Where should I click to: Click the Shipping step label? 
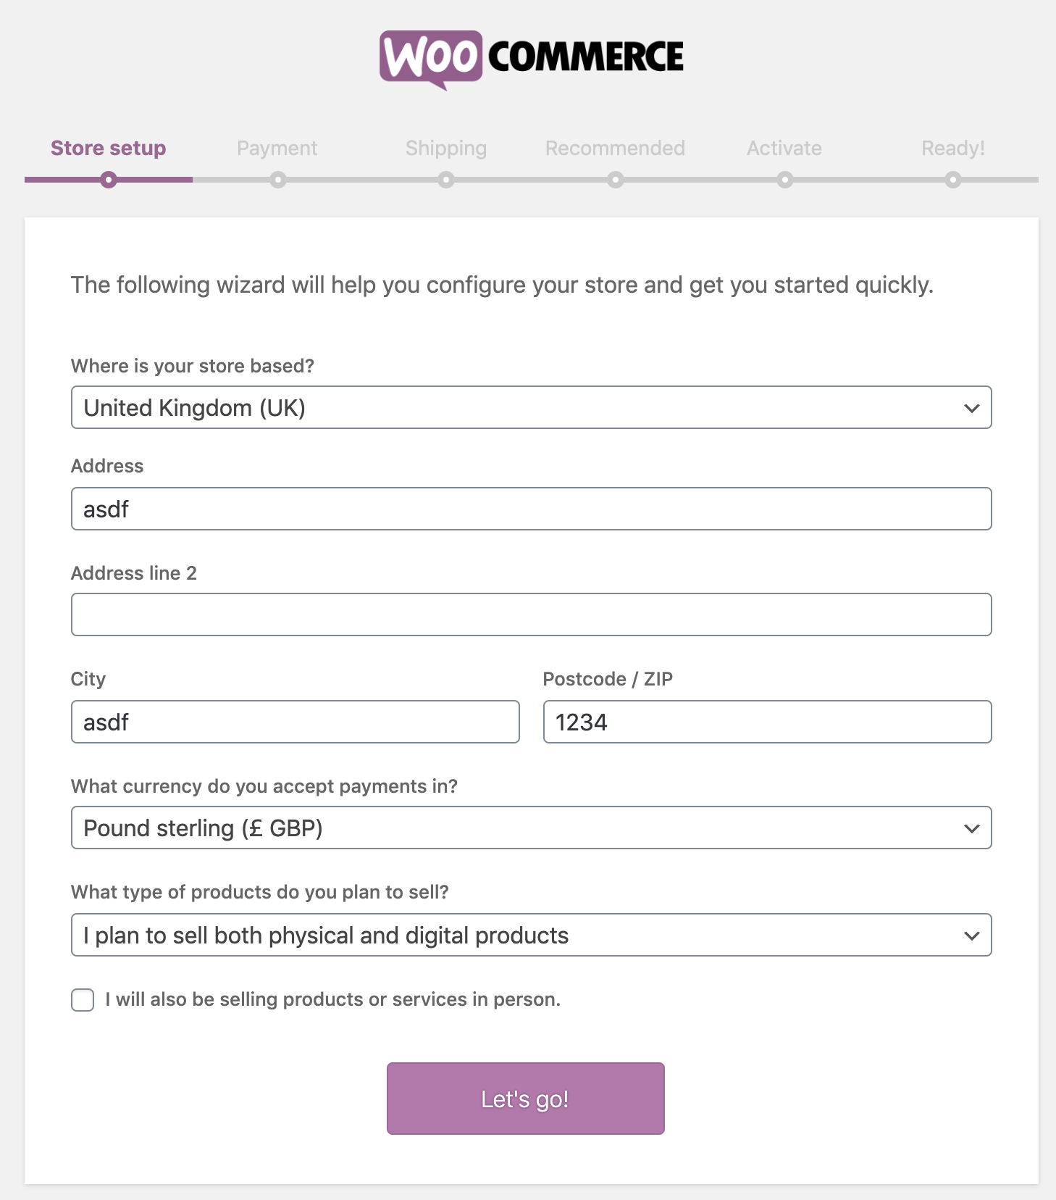(447, 148)
